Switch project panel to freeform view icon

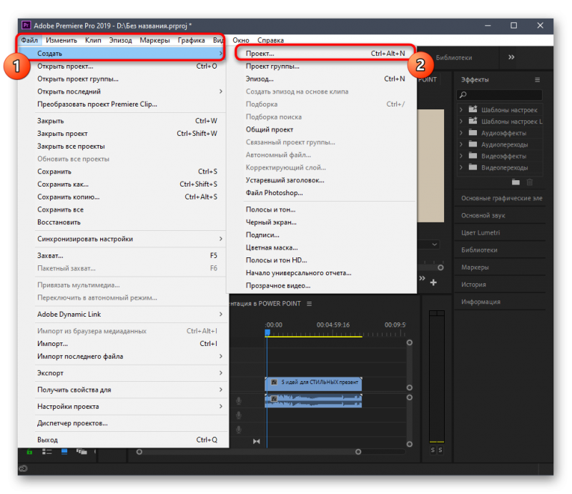coord(82,452)
